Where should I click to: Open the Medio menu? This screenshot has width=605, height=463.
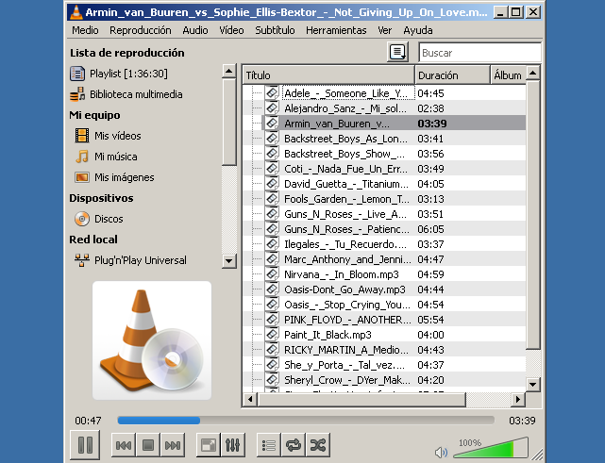click(x=85, y=30)
